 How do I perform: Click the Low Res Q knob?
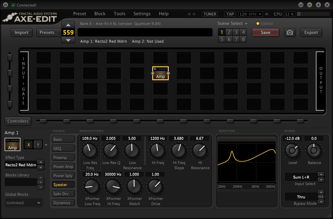tap(111, 150)
